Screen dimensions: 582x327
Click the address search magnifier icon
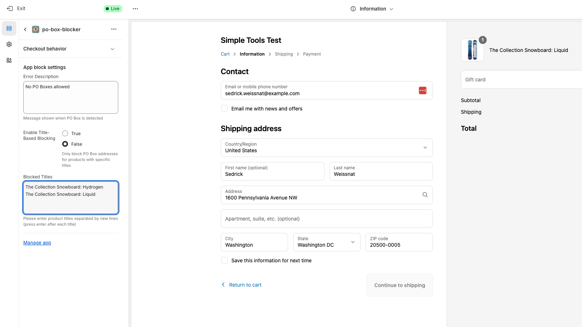click(425, 195)
